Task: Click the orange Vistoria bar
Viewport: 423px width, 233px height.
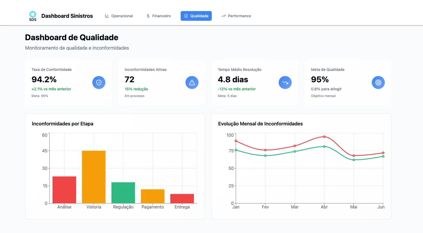Action: click(x=94, y=177)
